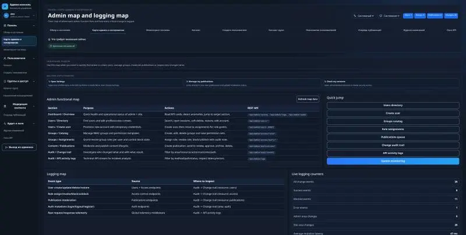The height and width of the screenshot is (235, 466).
Task: Click the check icon in the green status badge
Action: (x=51, y=46)
